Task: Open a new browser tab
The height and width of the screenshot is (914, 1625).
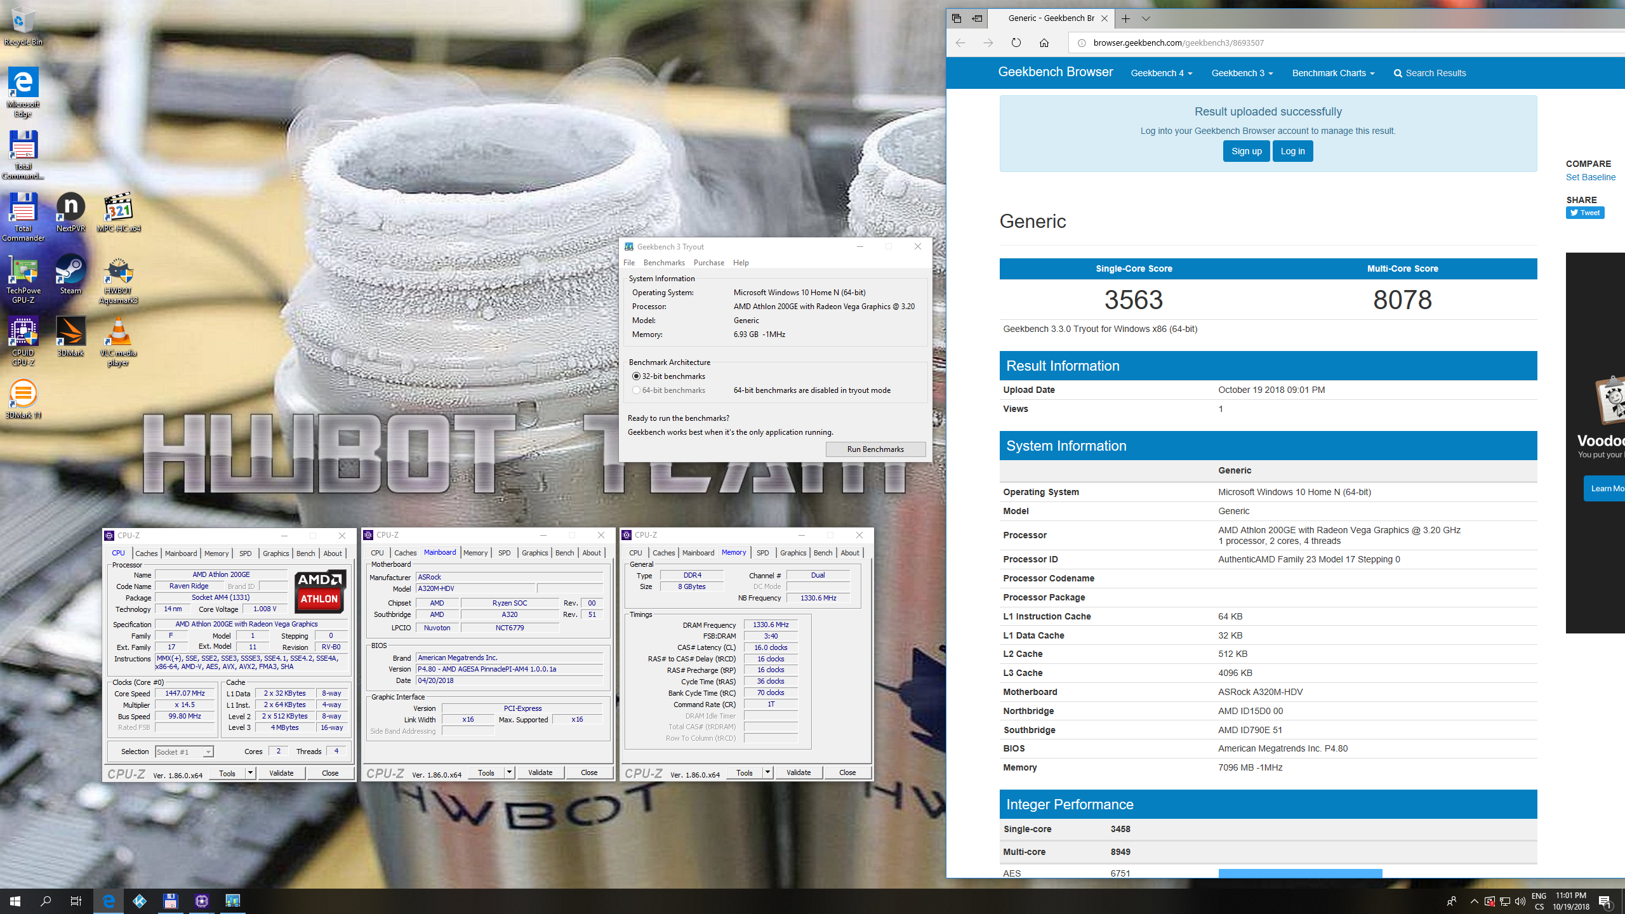Action: pos(1125,18)
